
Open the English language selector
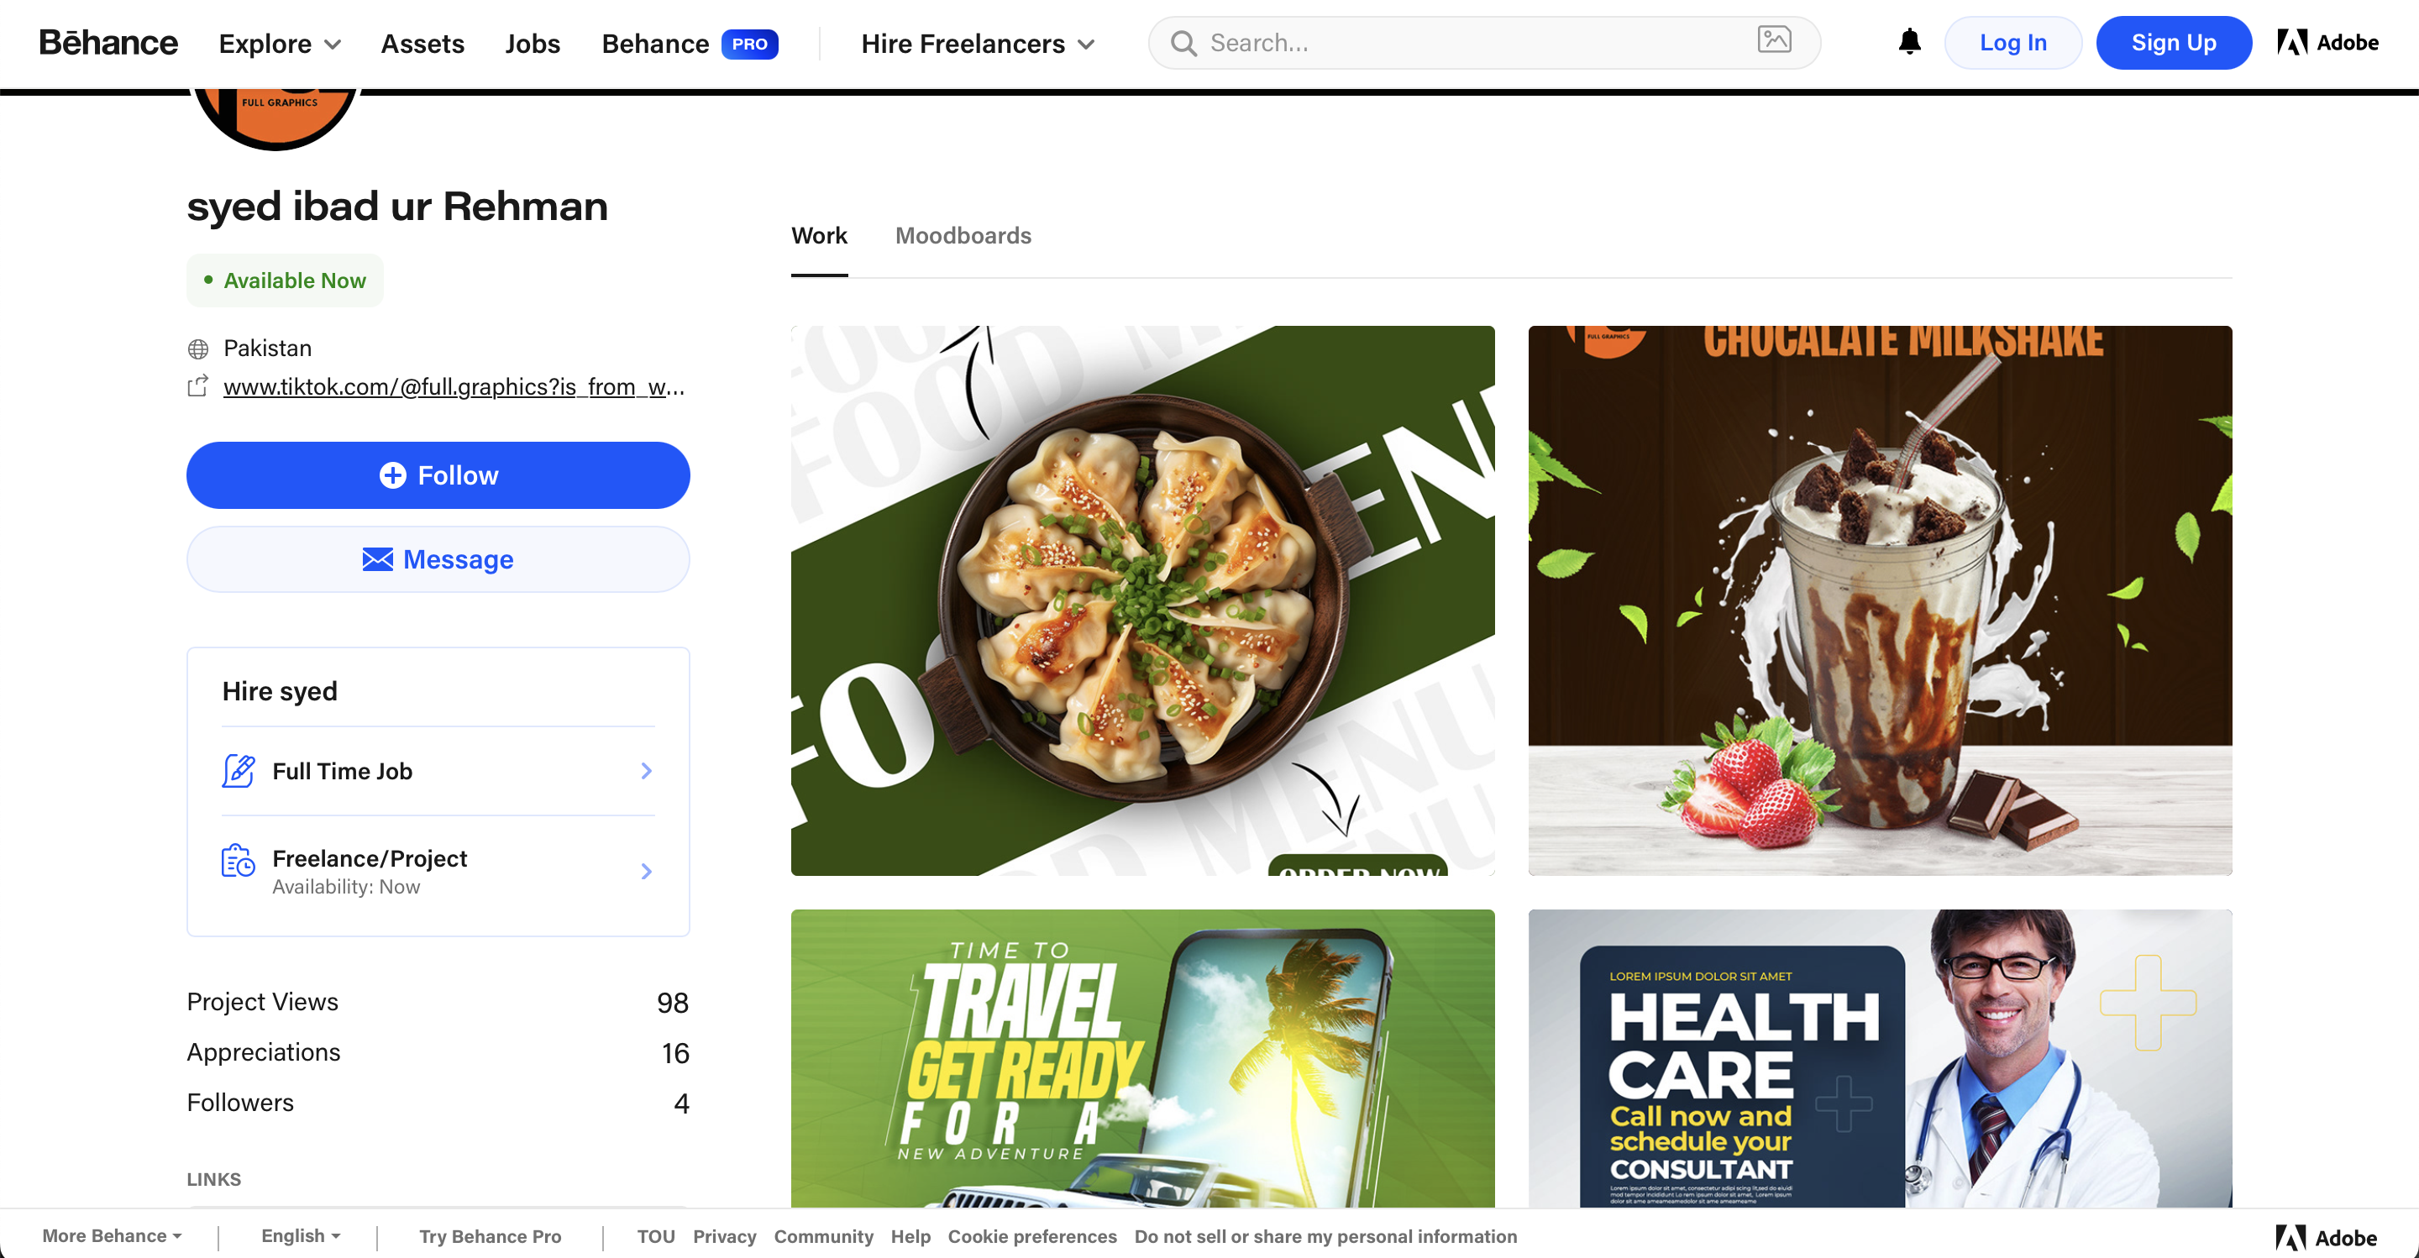click(x=301, y=1235)
